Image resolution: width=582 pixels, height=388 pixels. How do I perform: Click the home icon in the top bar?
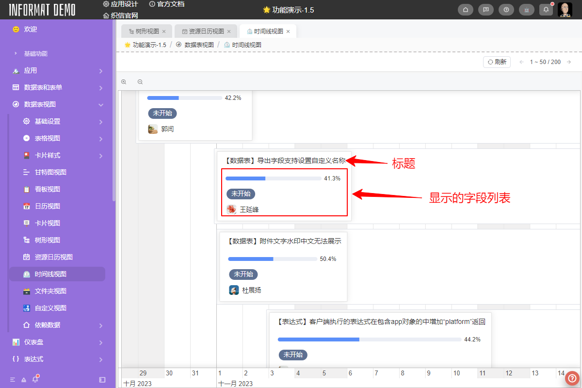point(465,9)
